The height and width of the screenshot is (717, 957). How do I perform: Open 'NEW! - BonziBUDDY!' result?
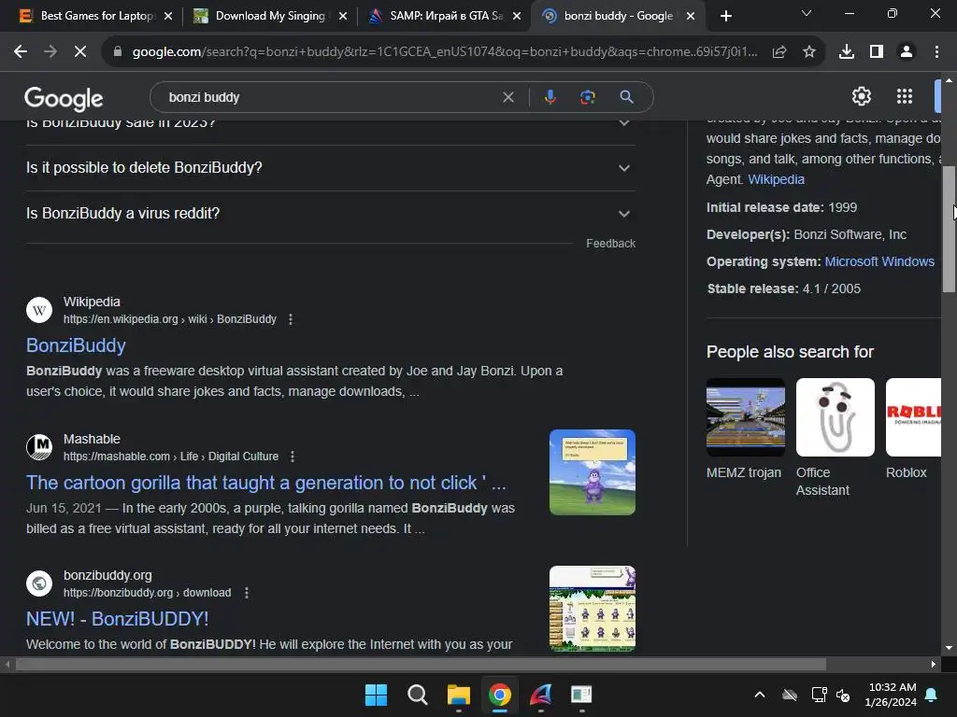117,619
